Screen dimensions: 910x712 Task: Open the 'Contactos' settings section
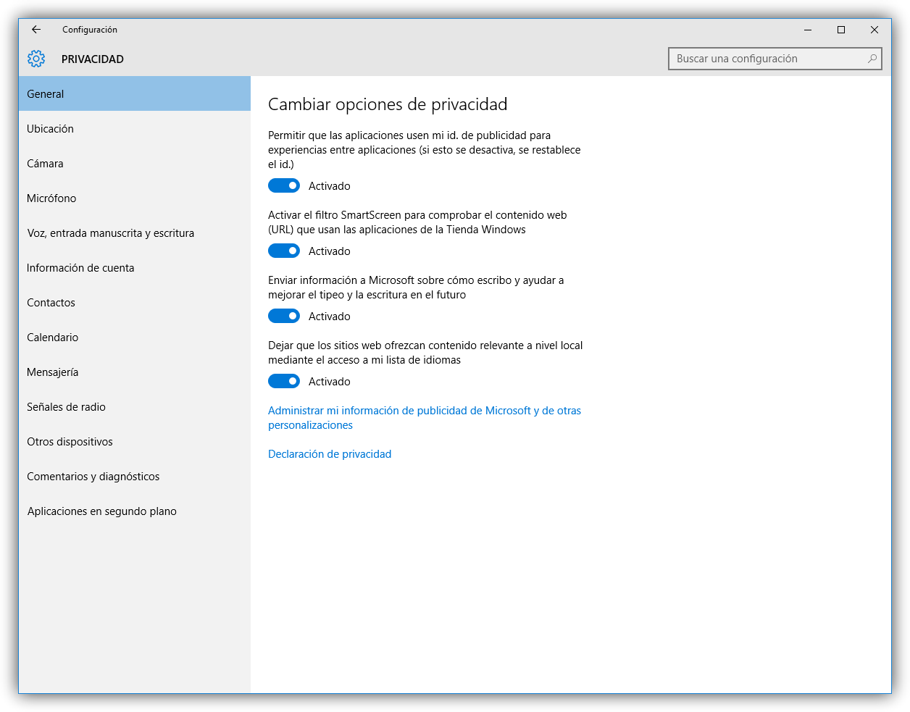(51, 302)
